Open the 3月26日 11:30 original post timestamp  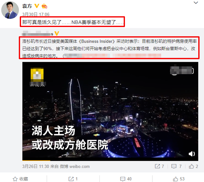[x=35, y=166]
